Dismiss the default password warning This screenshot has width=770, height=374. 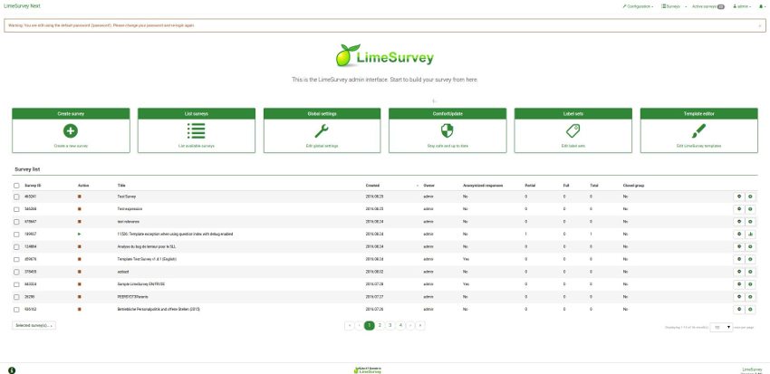(x=759, y=25)
